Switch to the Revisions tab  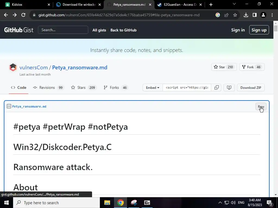[x=47, y=87]
